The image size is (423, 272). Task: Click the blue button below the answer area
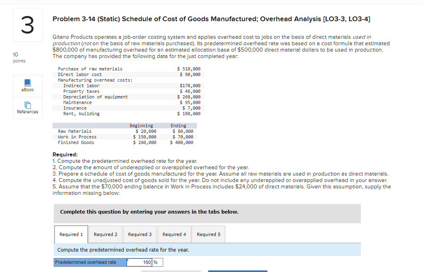(x=238, y=271)
